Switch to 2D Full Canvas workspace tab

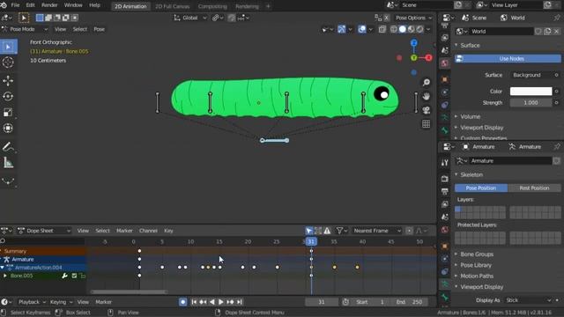tap(173, 6)
